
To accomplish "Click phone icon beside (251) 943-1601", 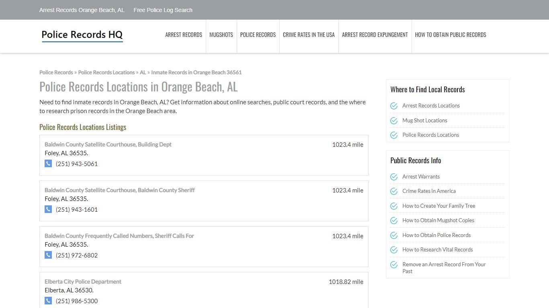I will pyautogui.click(x=48, y=209).
